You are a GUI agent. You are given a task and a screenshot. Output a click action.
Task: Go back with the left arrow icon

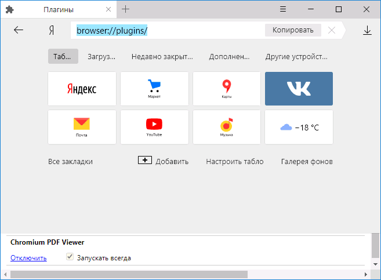19,30
